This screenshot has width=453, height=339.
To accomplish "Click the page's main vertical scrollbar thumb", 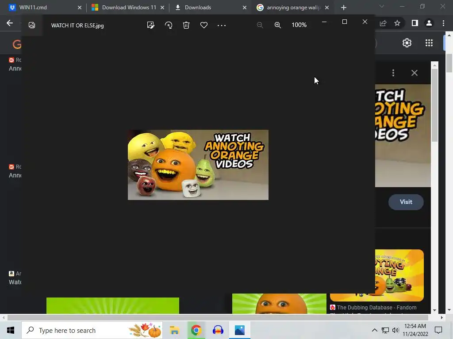I will tap(449, 63).
